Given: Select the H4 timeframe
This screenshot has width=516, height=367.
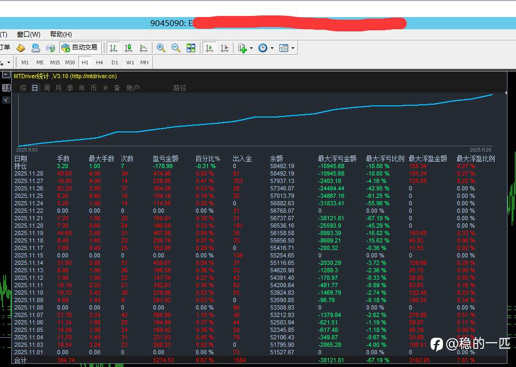Looking at the screenshot, I should [100, 62].
